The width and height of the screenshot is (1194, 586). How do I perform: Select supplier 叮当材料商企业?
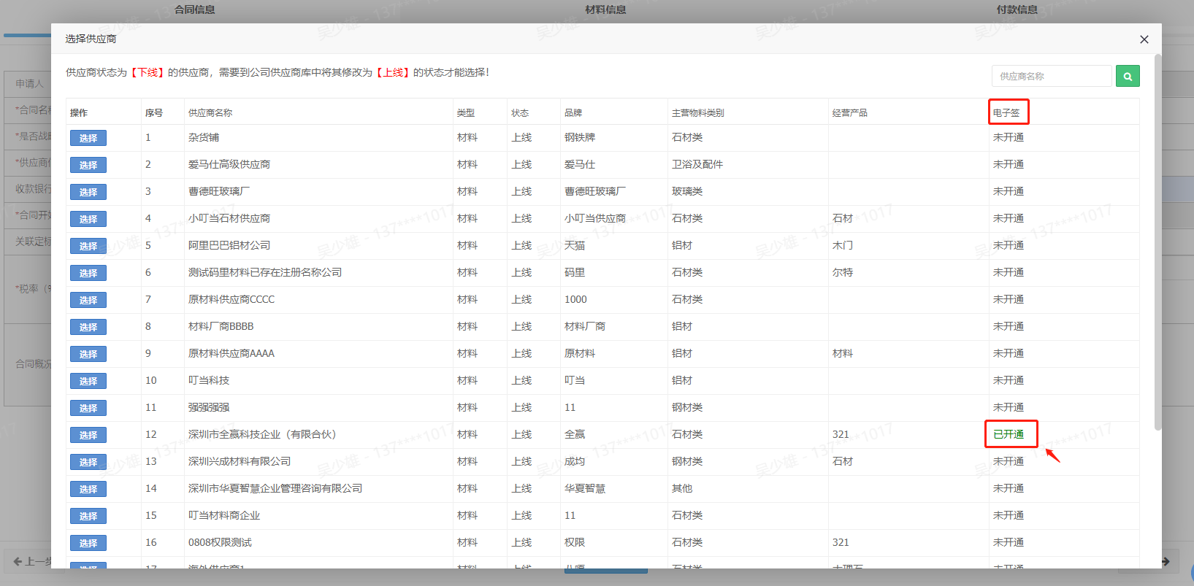[x=88, y=516]
